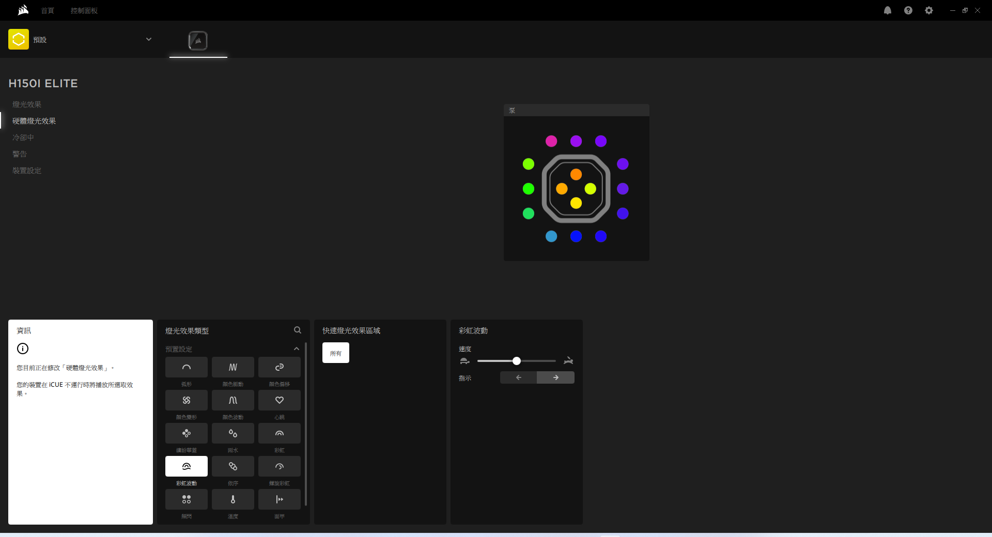Open 警告 alerts section
992x537 pixels.
click(20, 154)
